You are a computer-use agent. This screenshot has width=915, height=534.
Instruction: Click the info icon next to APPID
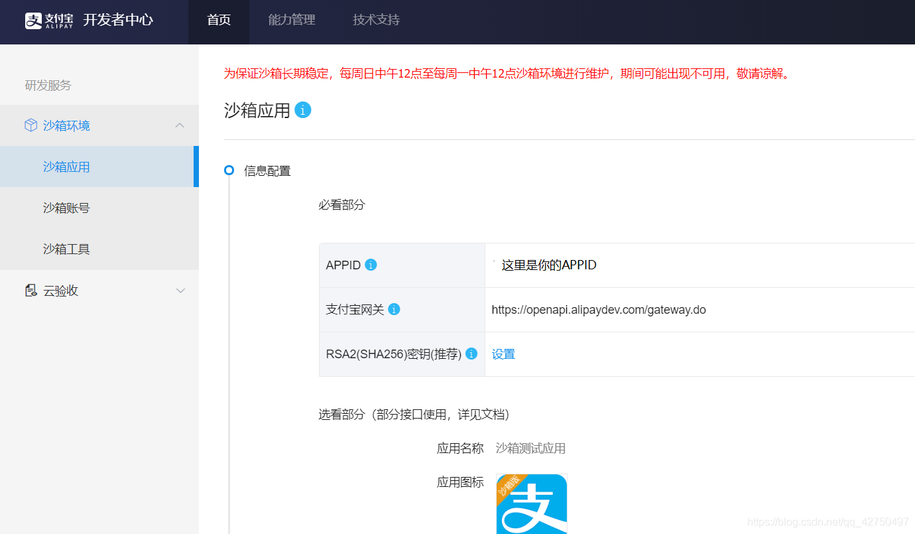371,265
